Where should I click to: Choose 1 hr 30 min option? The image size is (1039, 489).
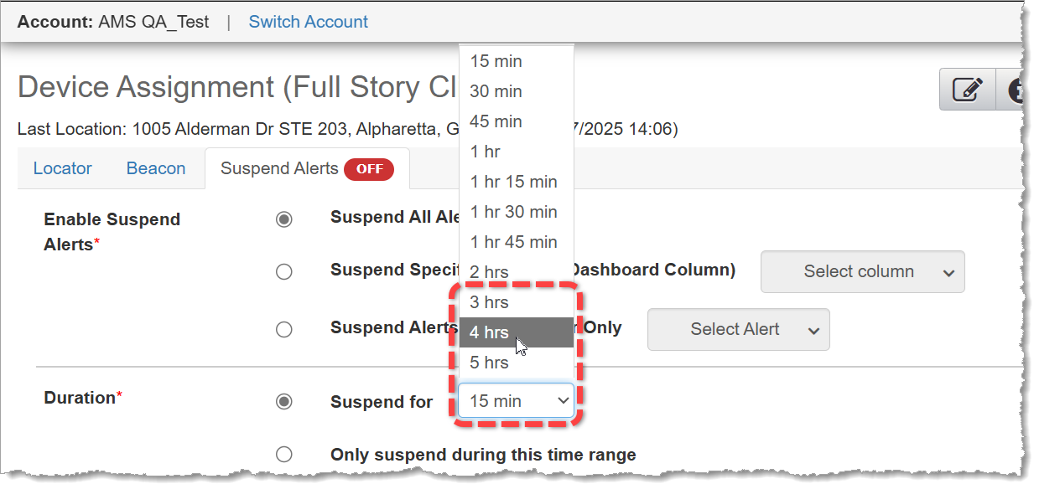[514, 212]
